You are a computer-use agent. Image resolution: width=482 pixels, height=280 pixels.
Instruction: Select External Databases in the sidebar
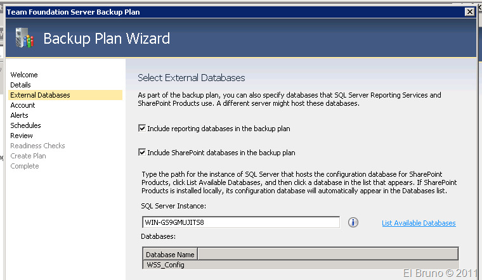tap(40, 95)
